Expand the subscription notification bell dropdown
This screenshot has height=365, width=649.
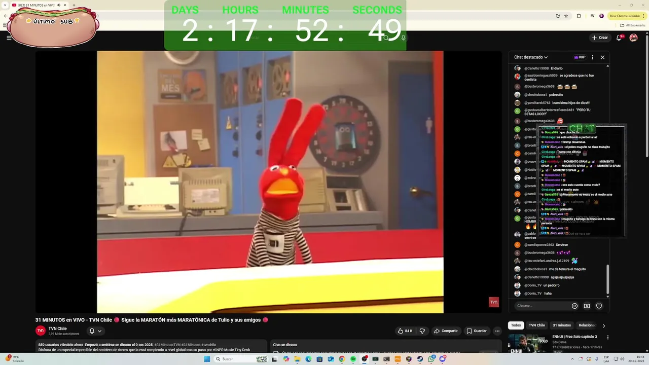[x=95, y=331]
